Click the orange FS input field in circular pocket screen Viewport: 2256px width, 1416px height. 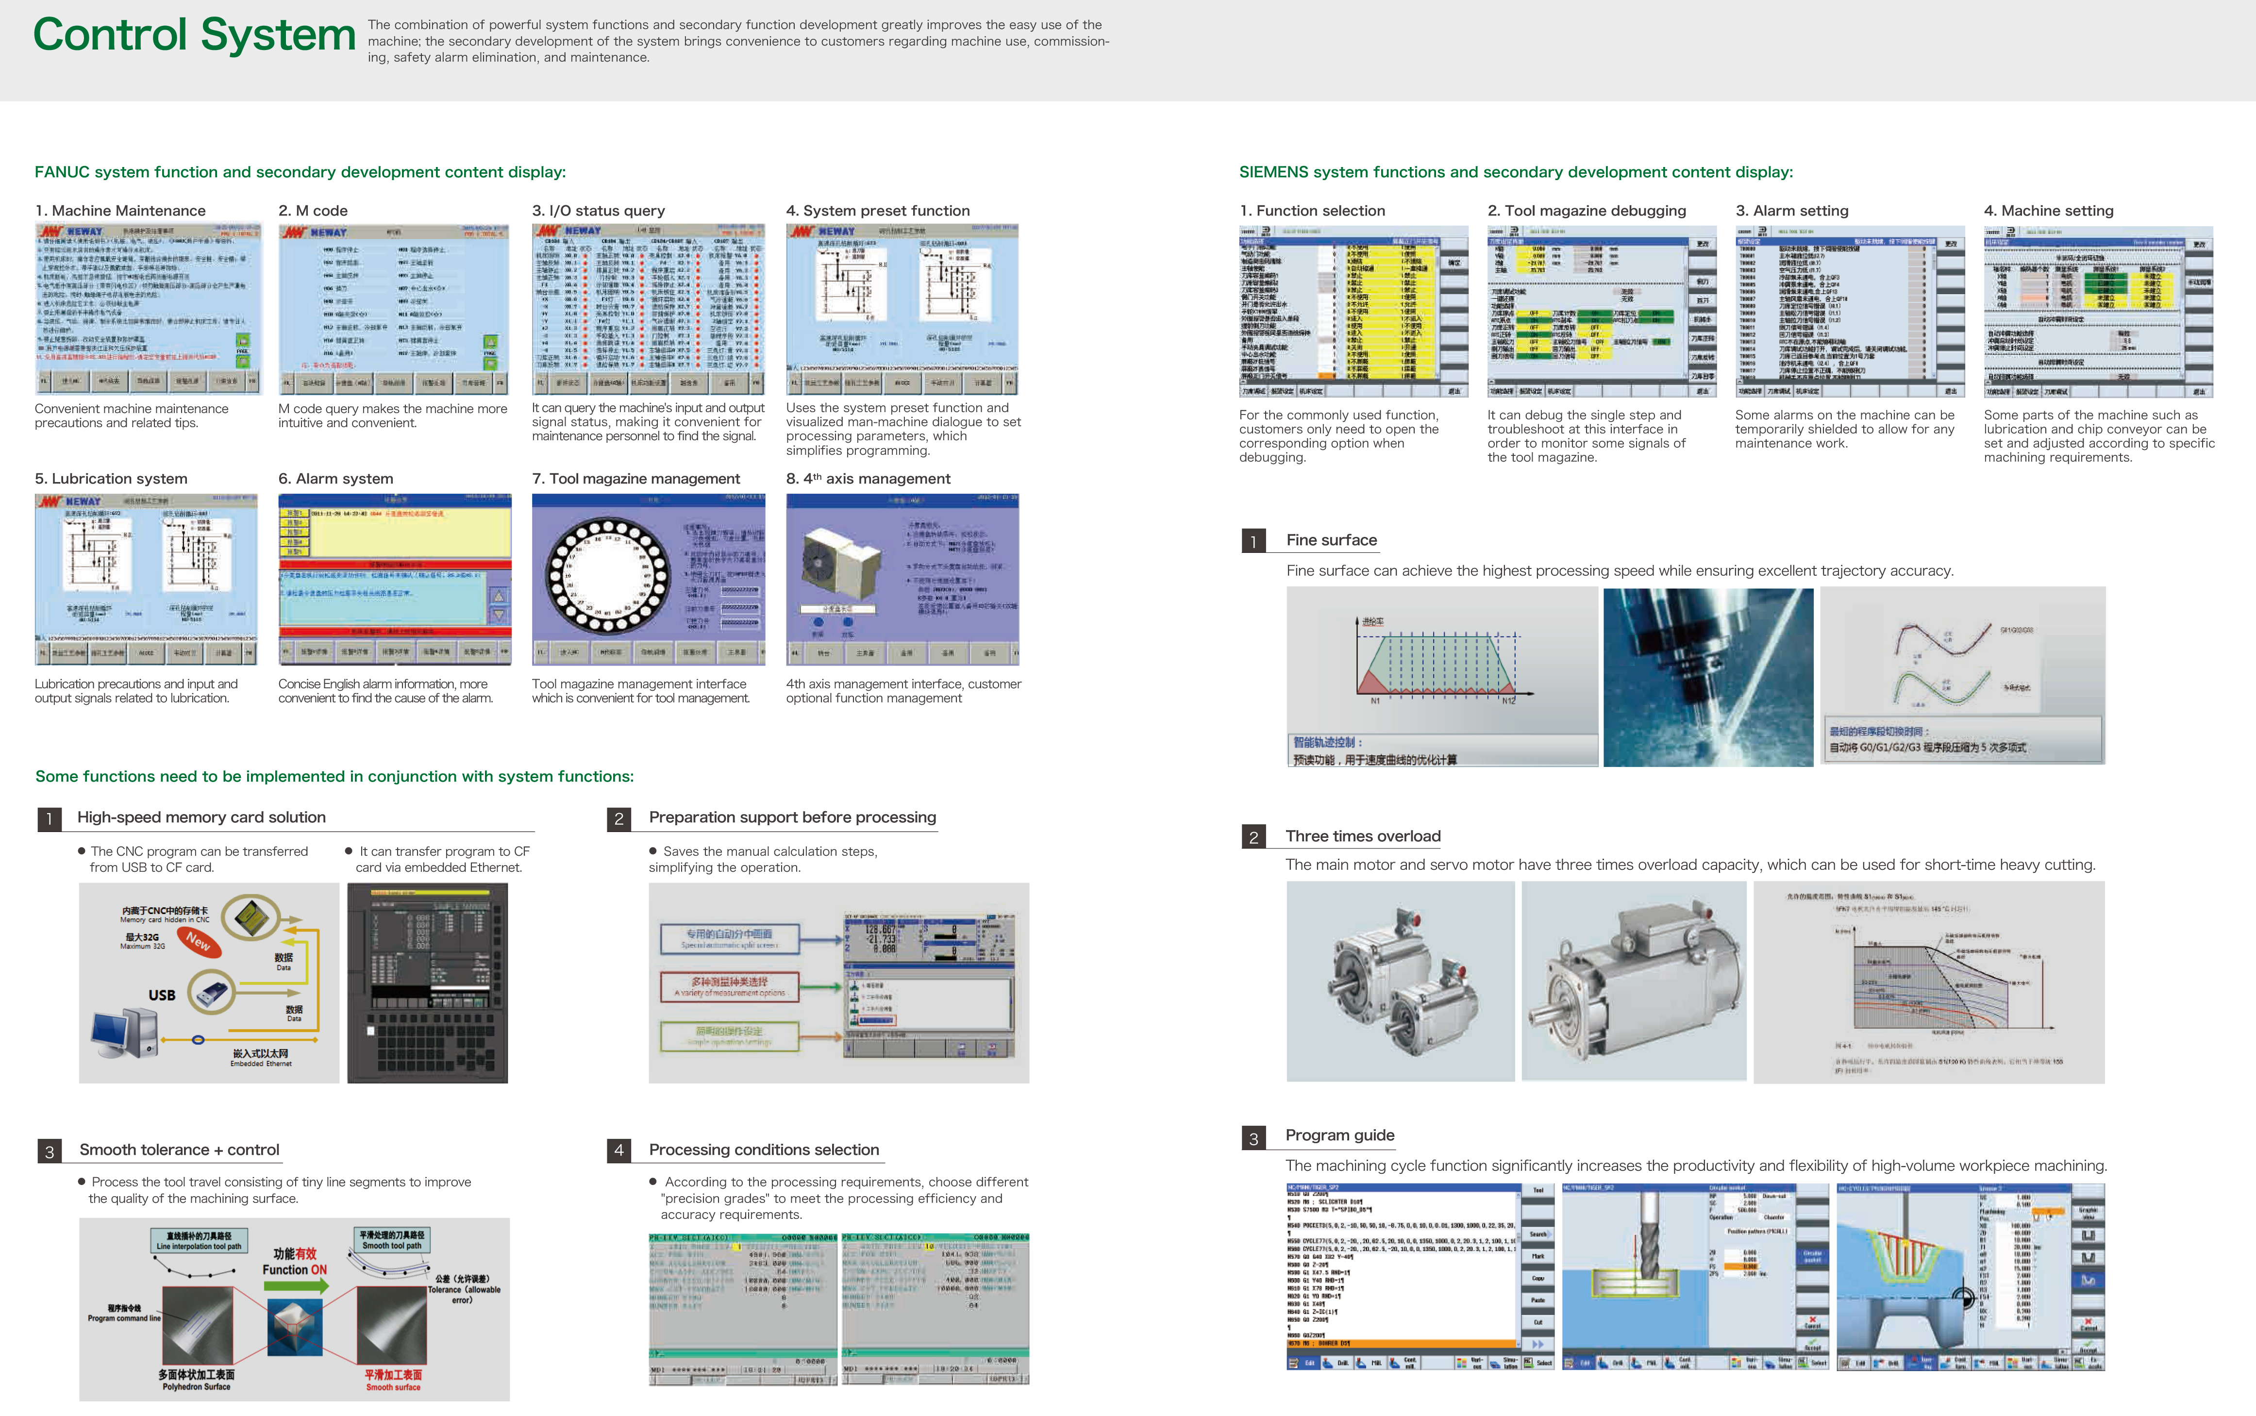pos(1742,1267)
